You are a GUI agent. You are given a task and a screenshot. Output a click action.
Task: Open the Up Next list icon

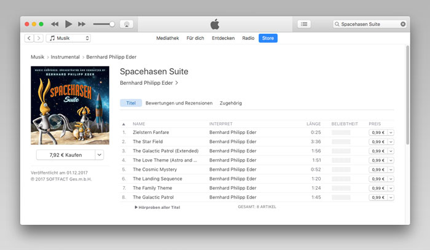tap(305, 24)
